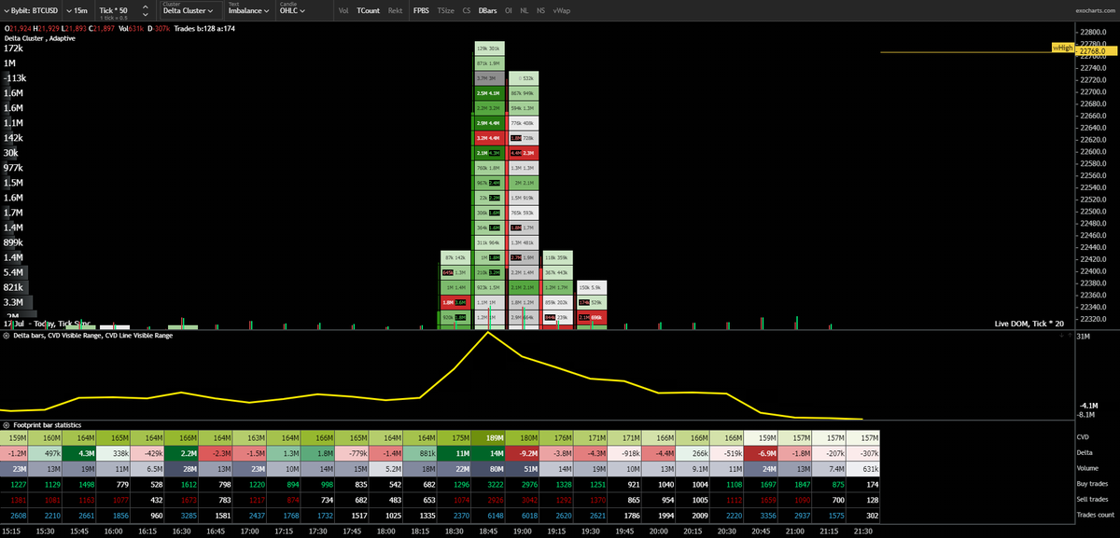Toggle the FPBS footprint bar statistics
This screenshot has width=1120, height=538.
point(422,10)
